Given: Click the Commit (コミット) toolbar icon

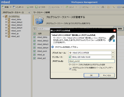Looking at the screenshot, I should (67, 7).
